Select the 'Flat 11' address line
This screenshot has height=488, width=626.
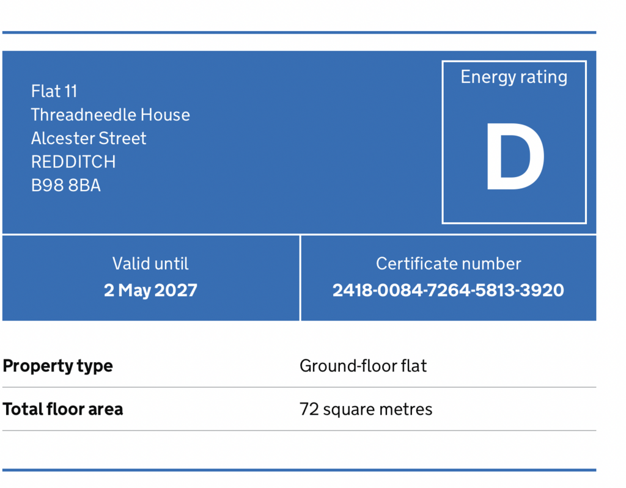pyautogui.click(x=54, y=92)
